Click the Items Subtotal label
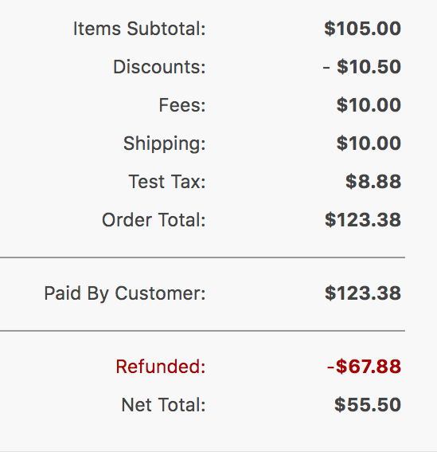The image size is (437, 452). [x=139, y=29]
